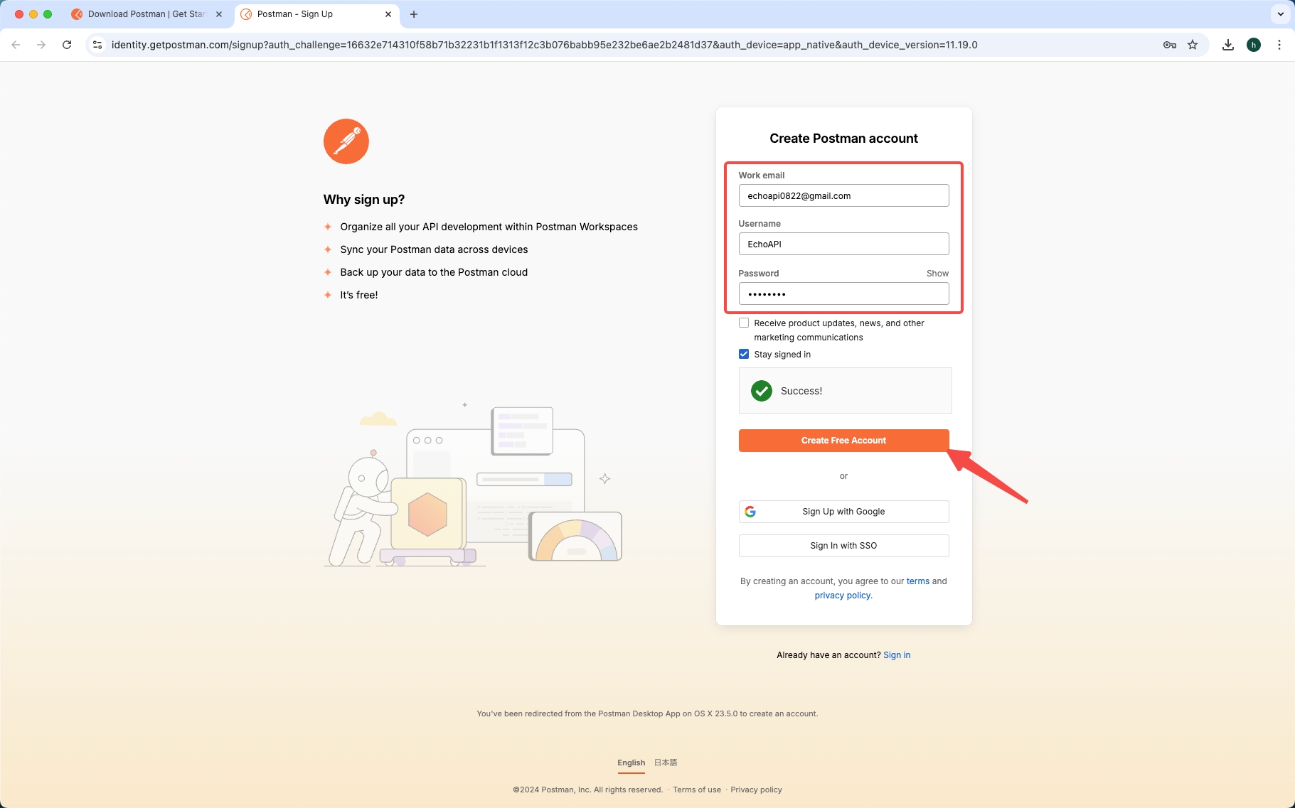Click the redirected from Desktop App notice
The height and width of the screenshot is (808, 1295).
coord(647,713)
